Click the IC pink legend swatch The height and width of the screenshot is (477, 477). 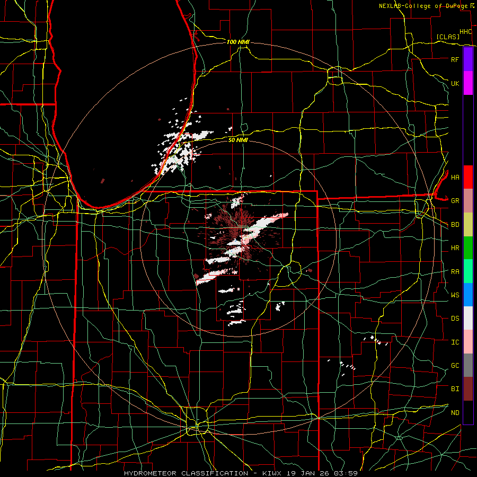coord(468,342)
